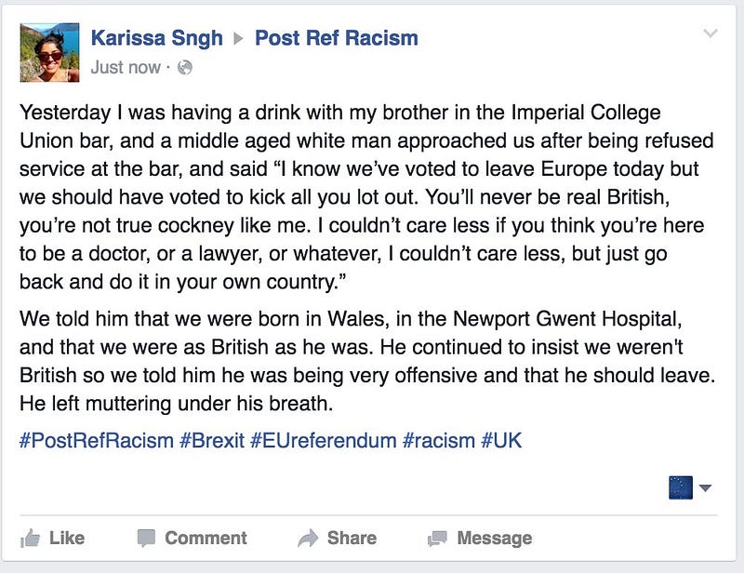Open Karissa Sngh's profile picture
Viewport: 744px width, 573px height.
pyautogui.click(x=48, y=51)
